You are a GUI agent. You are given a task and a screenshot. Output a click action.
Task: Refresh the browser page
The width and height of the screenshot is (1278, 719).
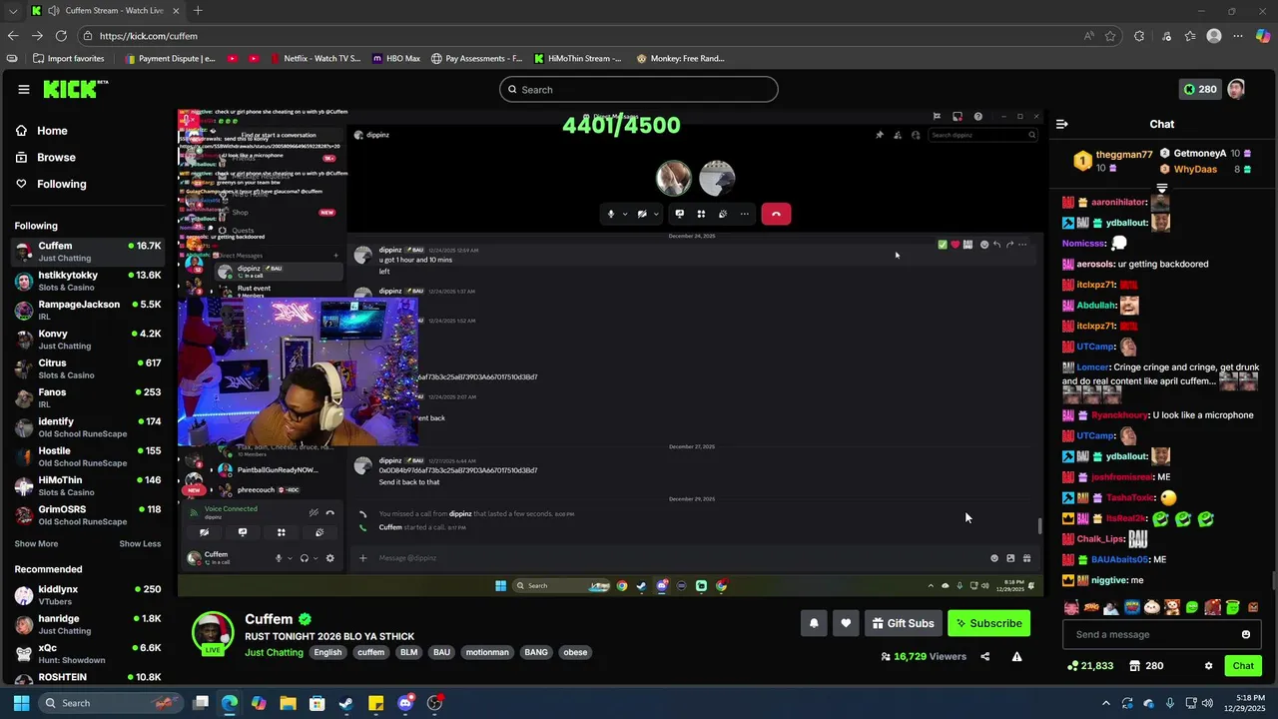(61, 36)
